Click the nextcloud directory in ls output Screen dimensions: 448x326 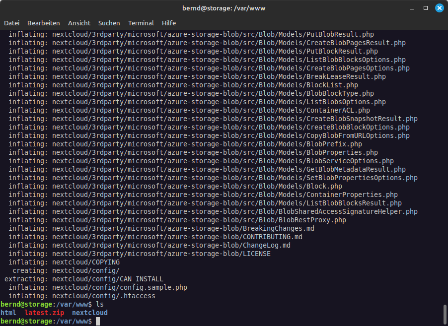point(90,313)
